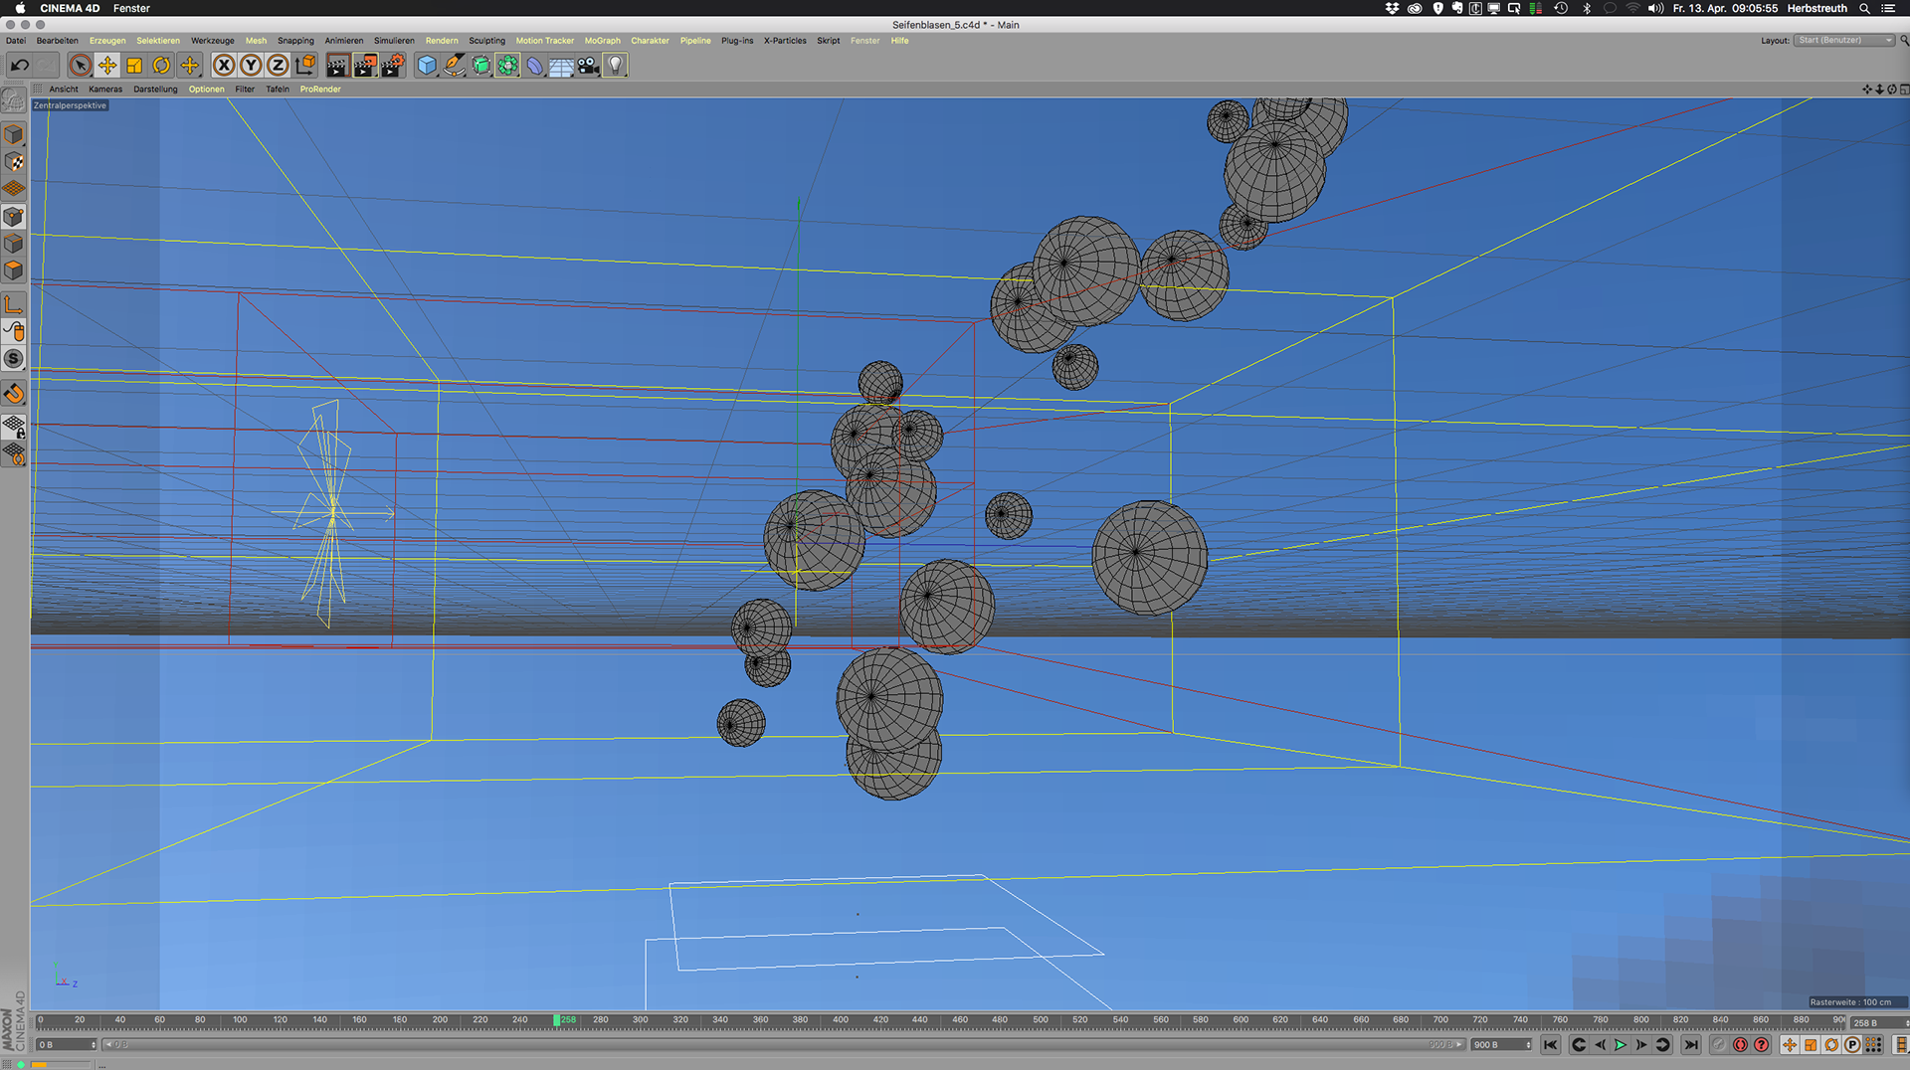Click frame 500 on the timeline ruler
This screenshot has height=1070, width=1910.
pos(1040,1020)
